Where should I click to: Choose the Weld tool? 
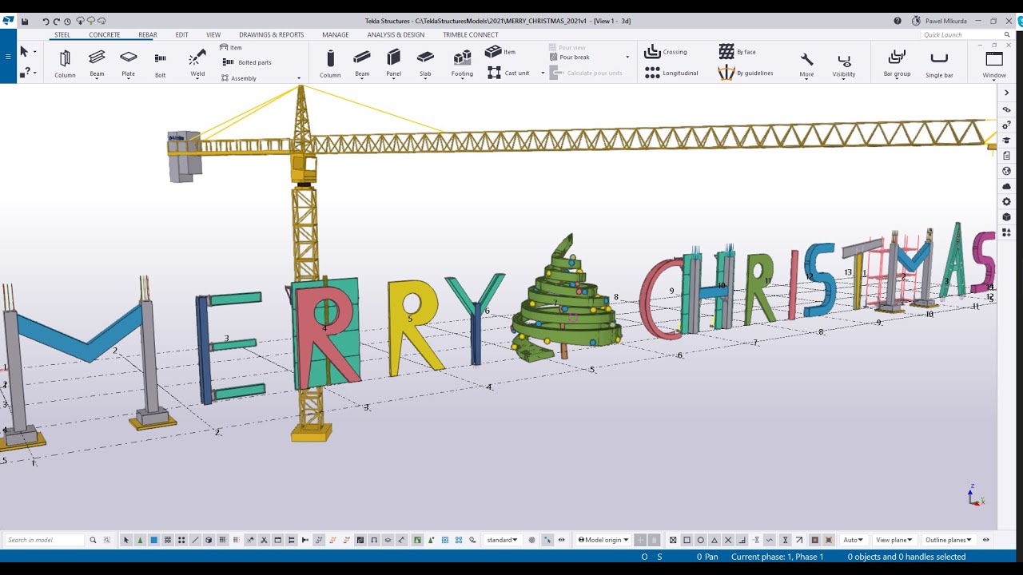coord(197,64)
